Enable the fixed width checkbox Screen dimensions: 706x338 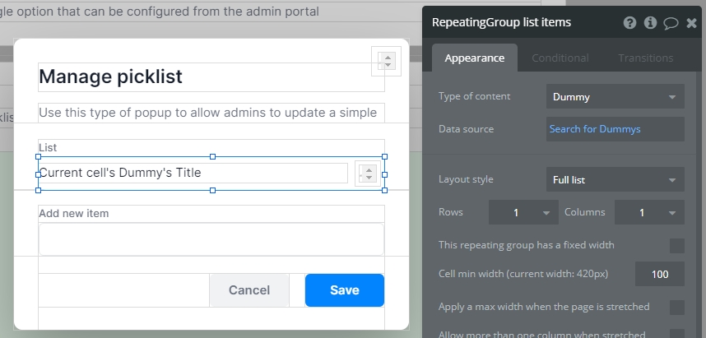pos(676,245)
